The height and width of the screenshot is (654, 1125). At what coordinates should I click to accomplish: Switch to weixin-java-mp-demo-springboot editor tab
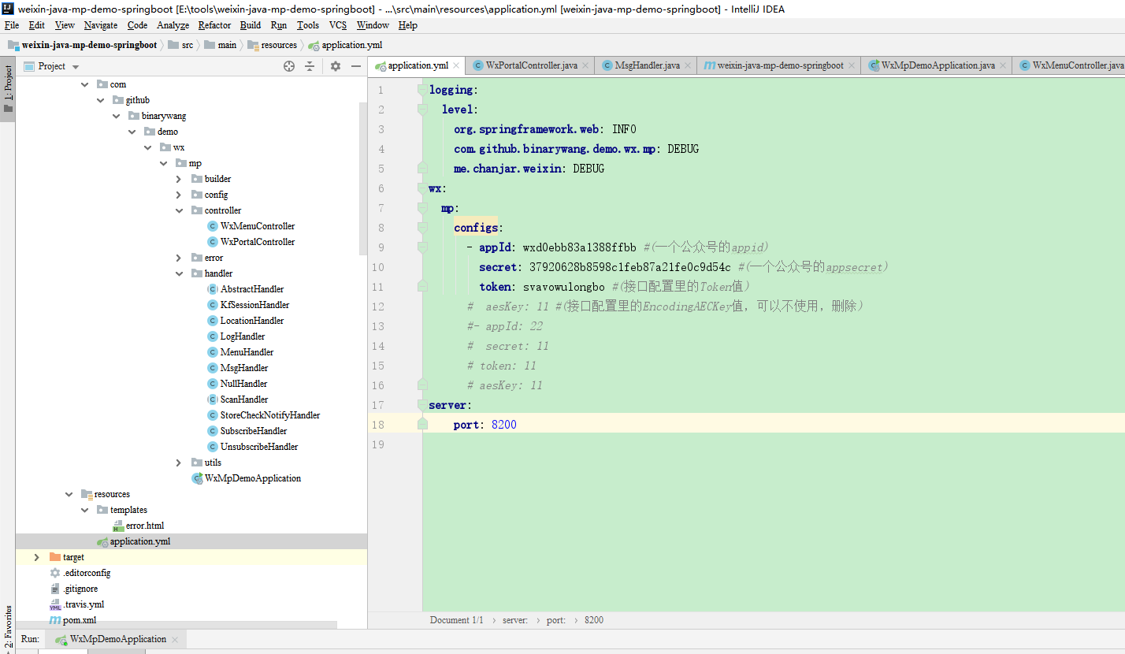(780, 65)
